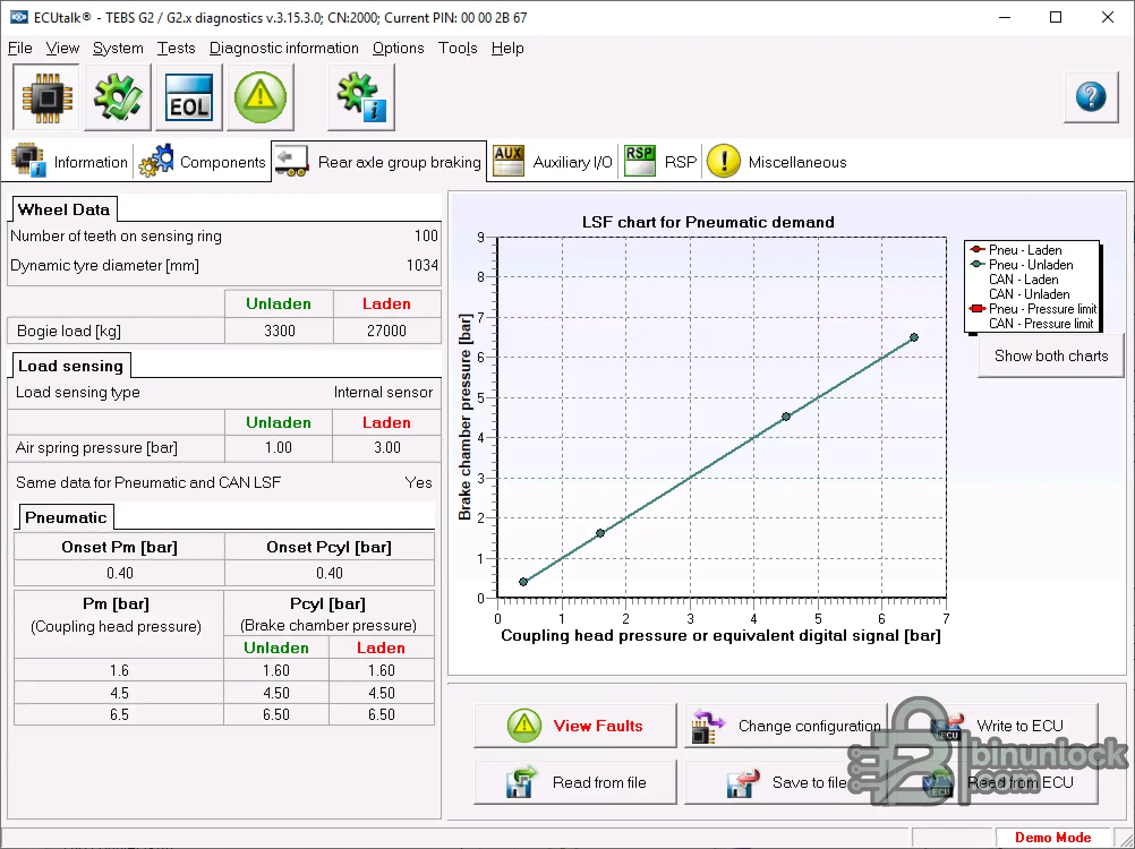The width and height of the screenshot is (1135, 849).
Task: Click the Read from file disk icon
Action: [521, 782]
